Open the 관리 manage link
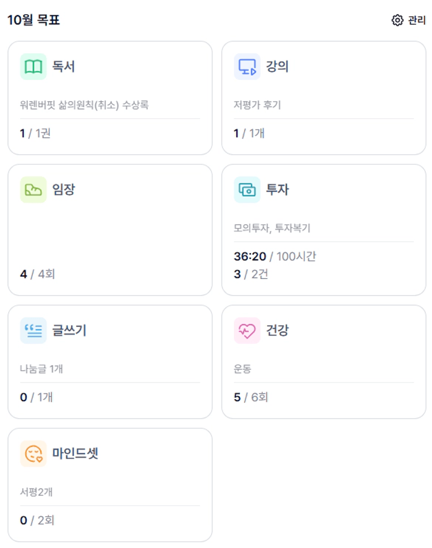The width and height of the screenshot is (432, 548). 416,20
